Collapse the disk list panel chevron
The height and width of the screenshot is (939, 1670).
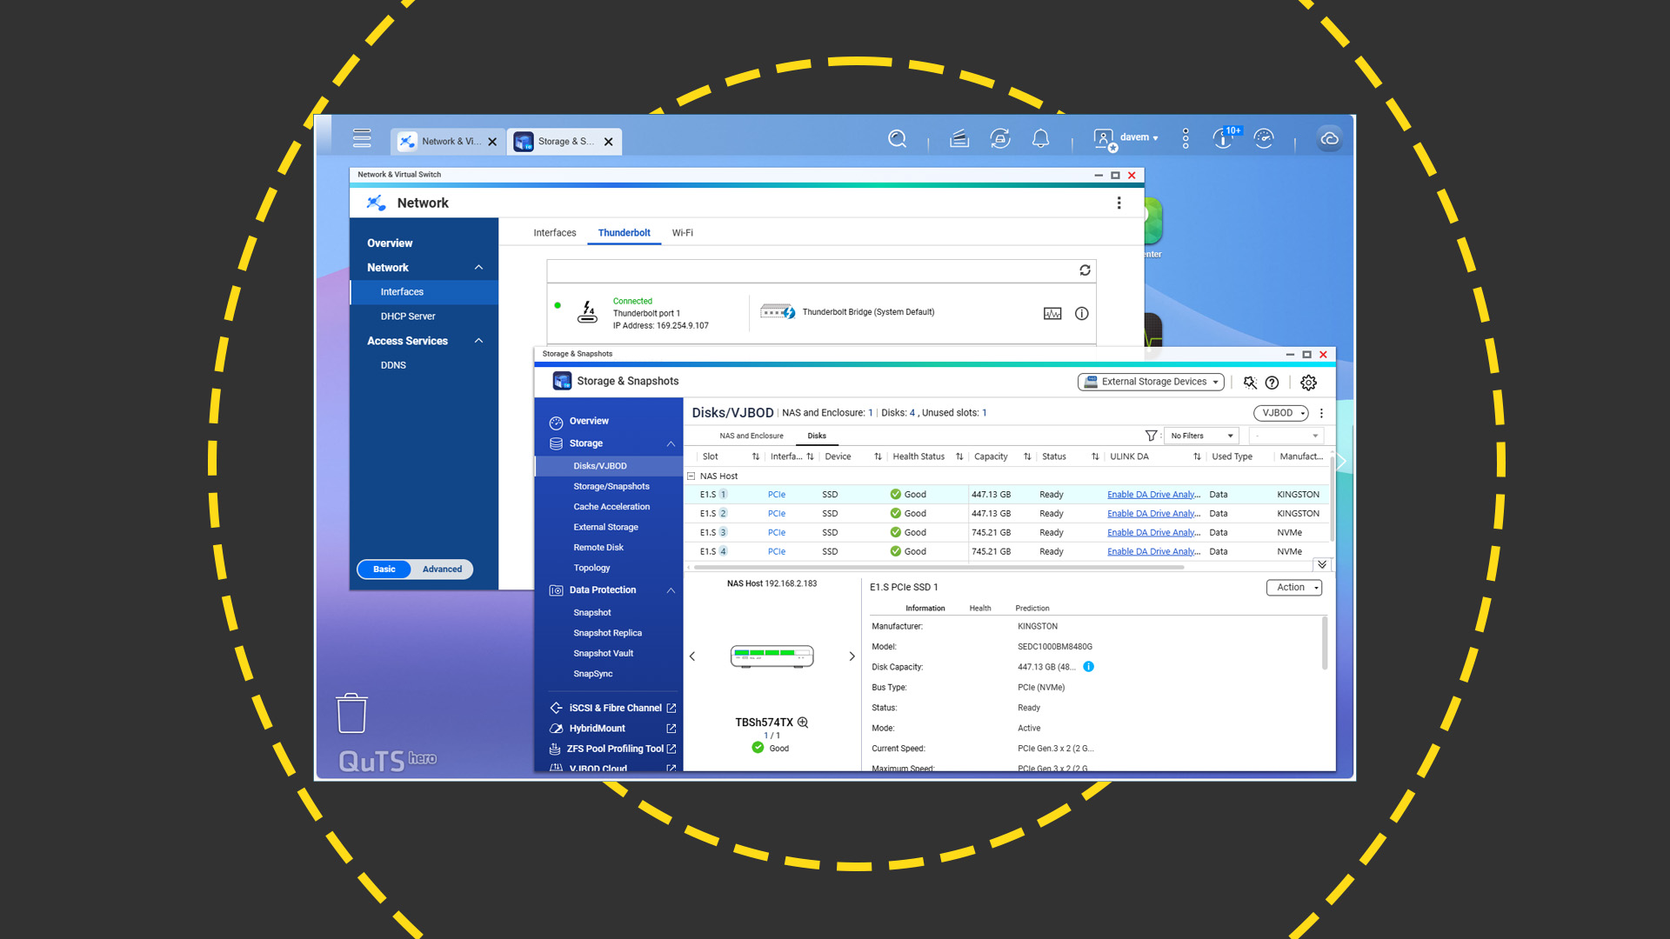[x=1322, y=564]
